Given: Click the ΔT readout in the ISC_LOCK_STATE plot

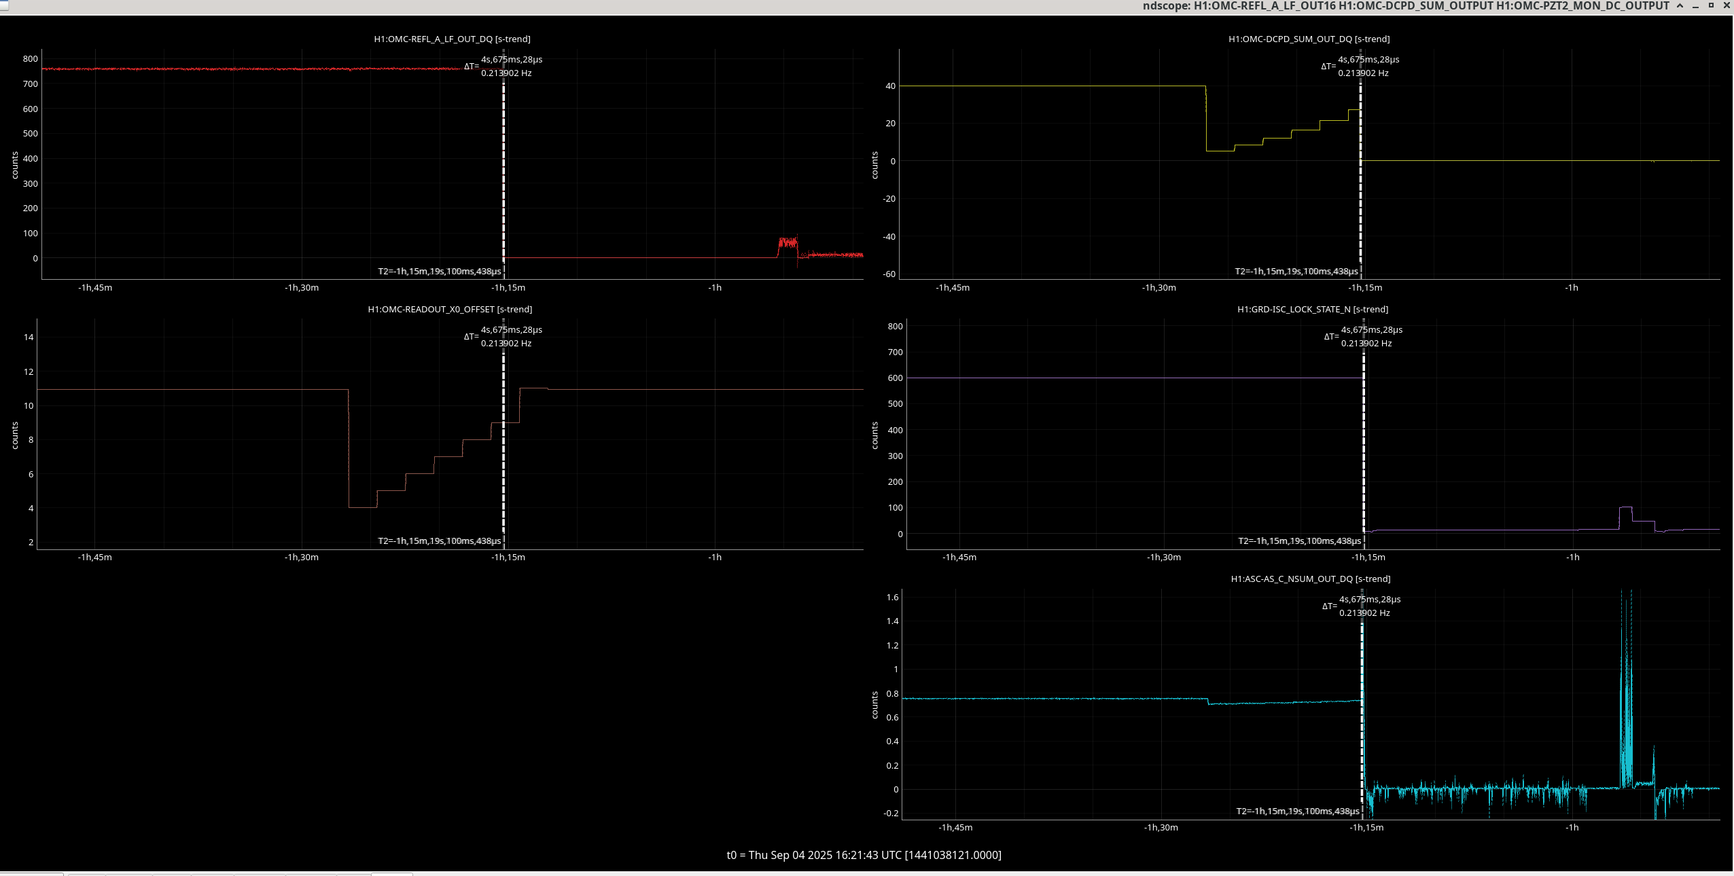Looking at the screenshot, I should coord(1363,337).
